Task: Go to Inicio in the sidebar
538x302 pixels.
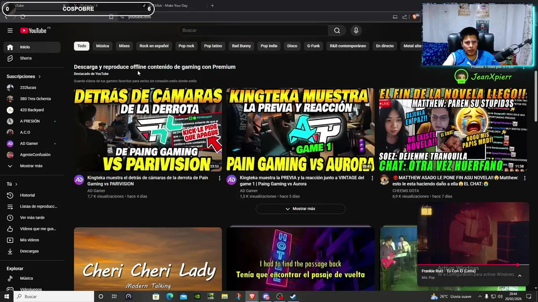Action: click(32, 47)
